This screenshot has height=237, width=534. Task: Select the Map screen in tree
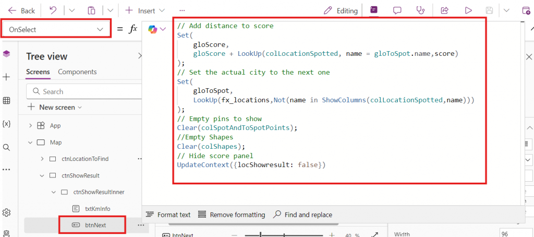(55, 142)
